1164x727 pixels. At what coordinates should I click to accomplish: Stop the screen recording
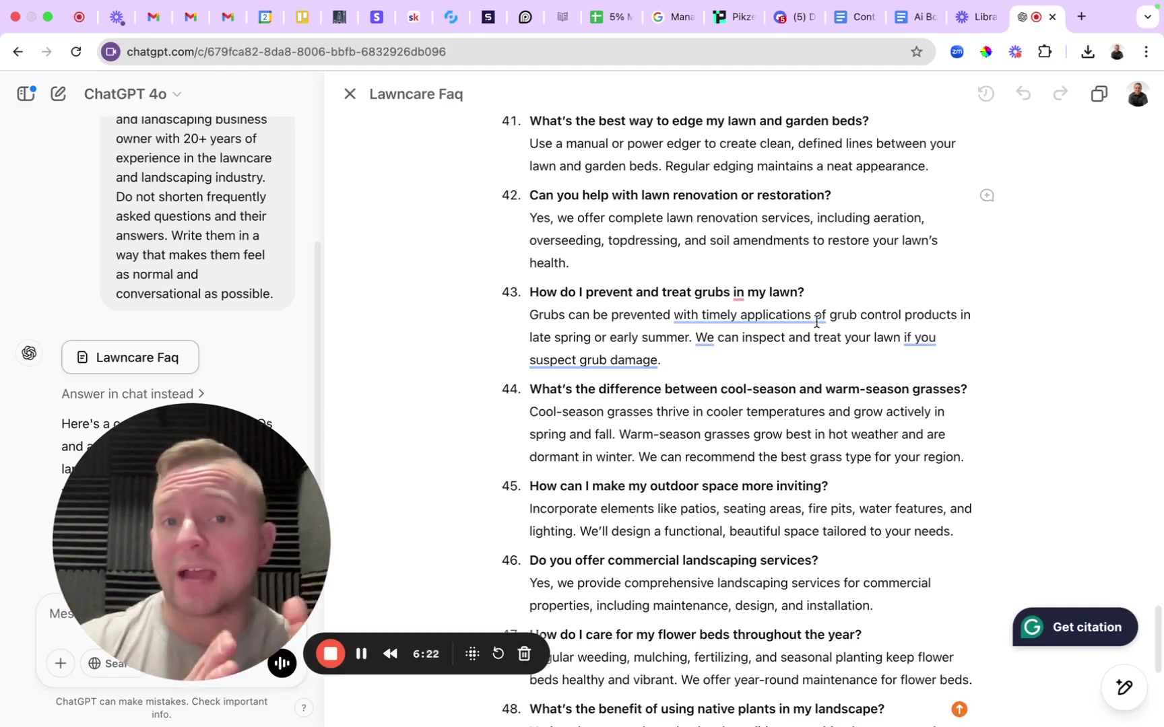coord(330,654)
